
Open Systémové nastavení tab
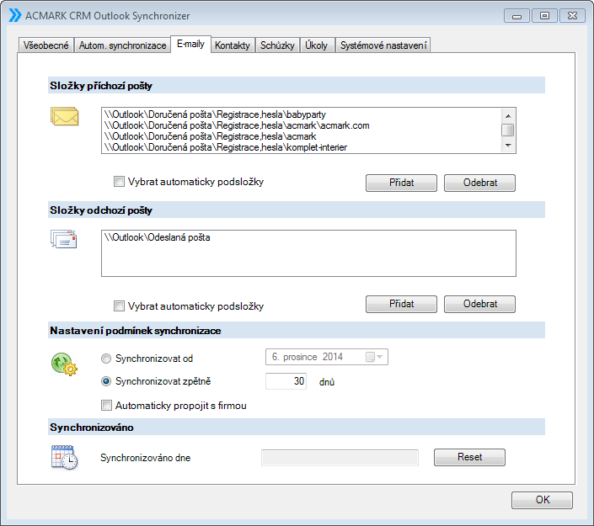[383, 45]
